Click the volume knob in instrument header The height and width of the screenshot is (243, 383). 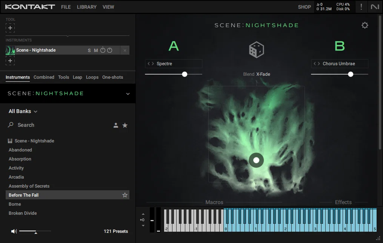click(x=110, y=50)
